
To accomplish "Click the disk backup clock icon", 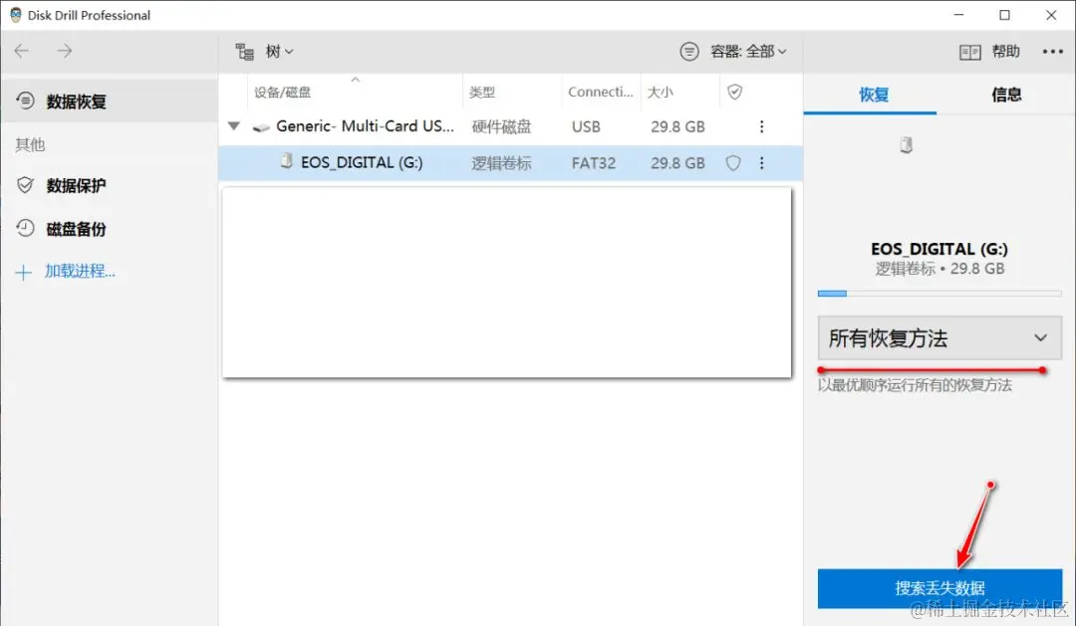I will (x=25, y=228).
